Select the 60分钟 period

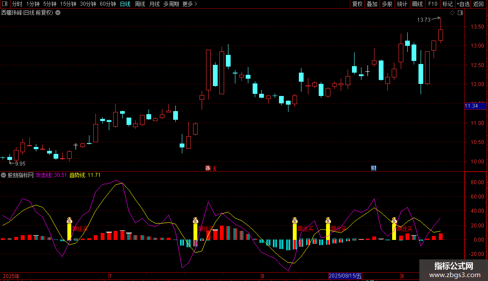108,4
